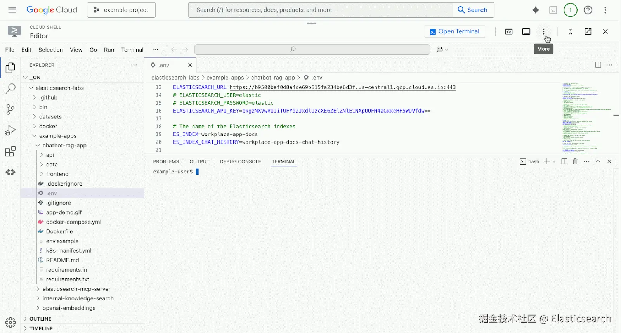
Task: Maximize terminal panel with up chevron
Action: (598, 161)
